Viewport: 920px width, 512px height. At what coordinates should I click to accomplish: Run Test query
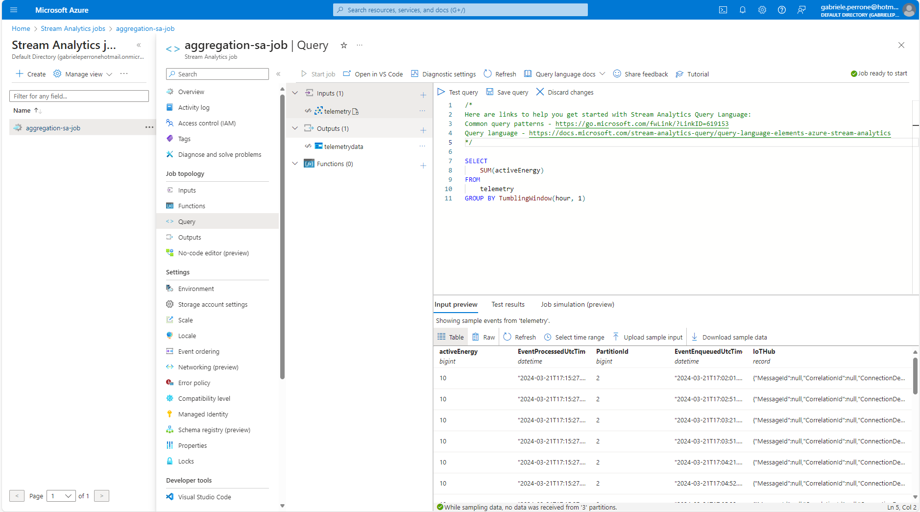(457, 92)
